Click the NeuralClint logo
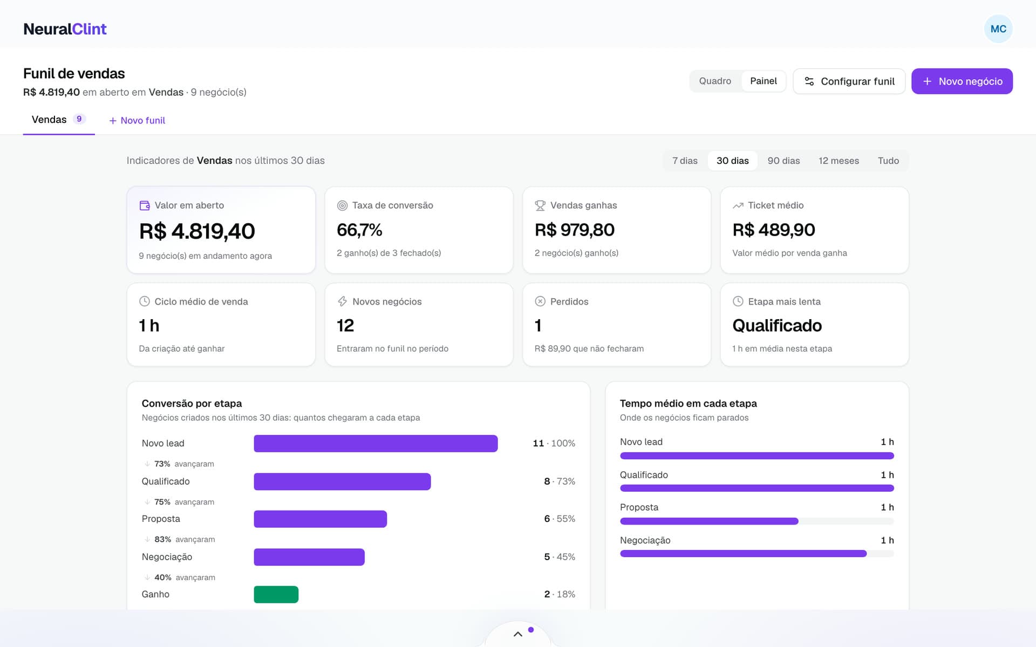 65,29
